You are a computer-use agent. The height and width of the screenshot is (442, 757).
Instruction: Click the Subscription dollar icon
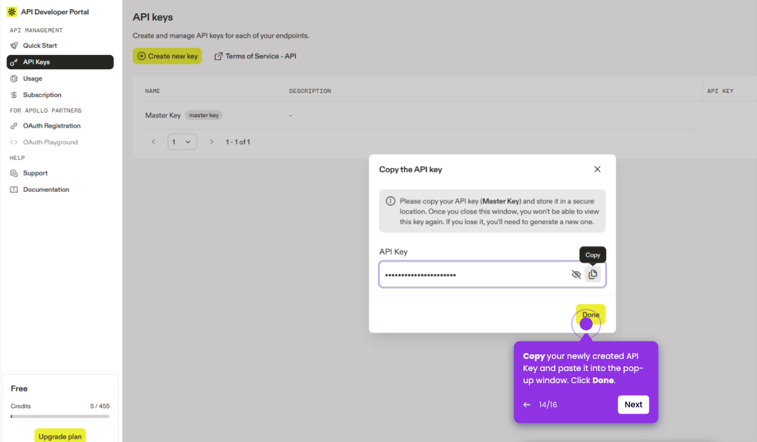14,95
